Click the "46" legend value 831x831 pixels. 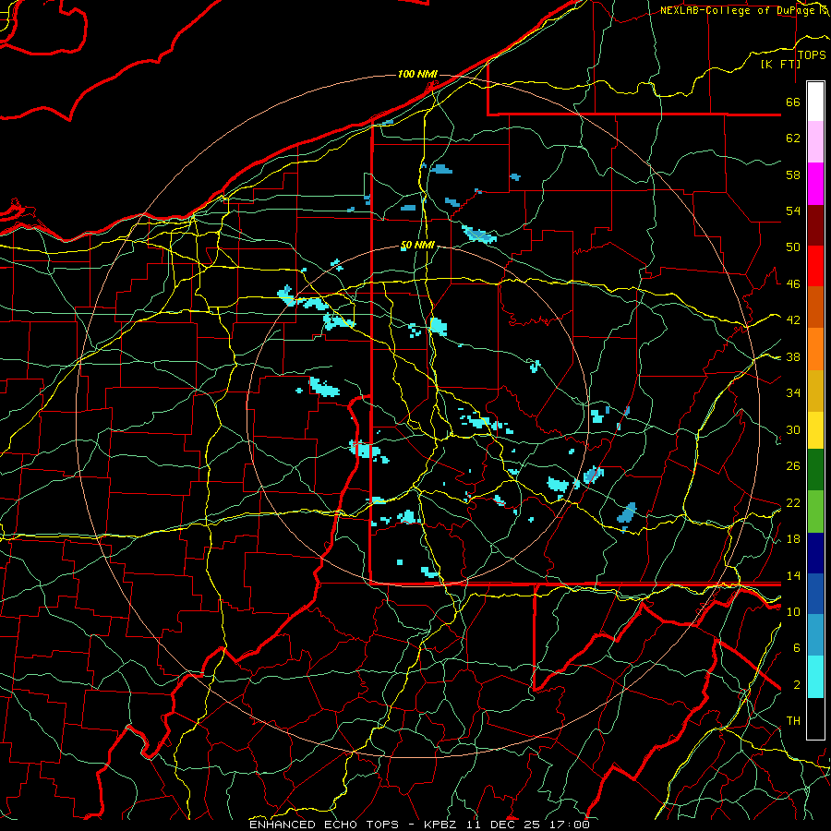(x=793, y=283)
